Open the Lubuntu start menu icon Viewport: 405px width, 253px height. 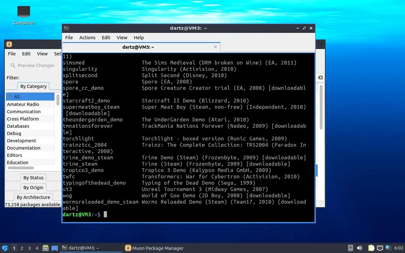5,248
